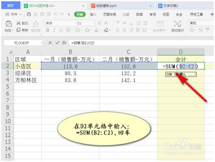
Task: Cancel formula entry with the X button
Action: coord(50,43)
